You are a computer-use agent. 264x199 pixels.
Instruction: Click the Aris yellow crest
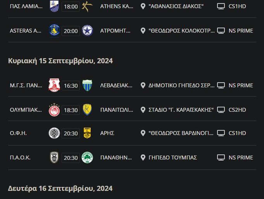(x=87, y=133)
